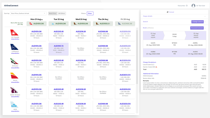
Task: Select Wed 23 Aug best offer AUD155.06
Action: tap(81, 24)
